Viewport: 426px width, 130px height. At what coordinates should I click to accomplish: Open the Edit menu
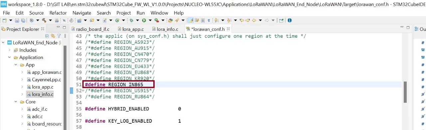point(20,13)
